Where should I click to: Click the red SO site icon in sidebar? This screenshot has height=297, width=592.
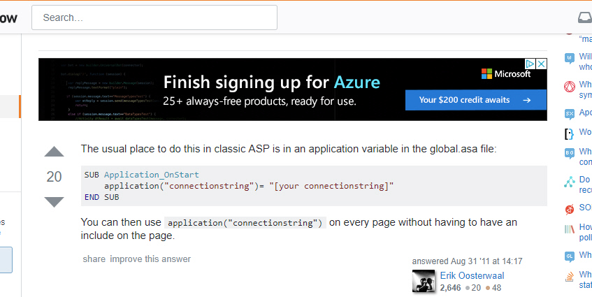click(569, 208)
